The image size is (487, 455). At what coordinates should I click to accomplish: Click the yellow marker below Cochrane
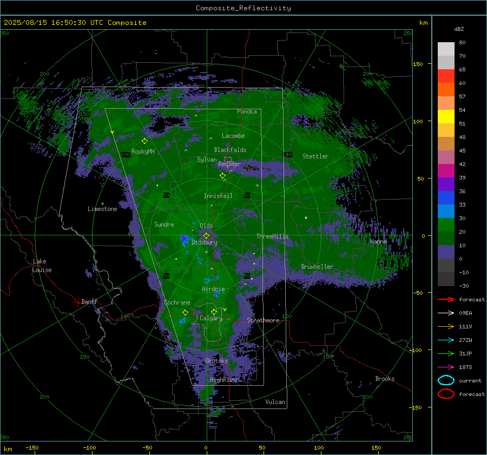186,312
